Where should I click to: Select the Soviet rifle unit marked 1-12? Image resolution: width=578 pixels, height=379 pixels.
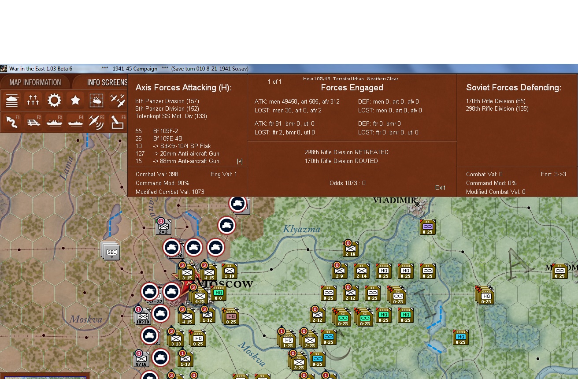[208, 315]
